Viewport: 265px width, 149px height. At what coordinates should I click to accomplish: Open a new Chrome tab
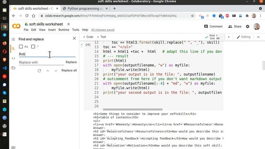(x=114, y=8)
